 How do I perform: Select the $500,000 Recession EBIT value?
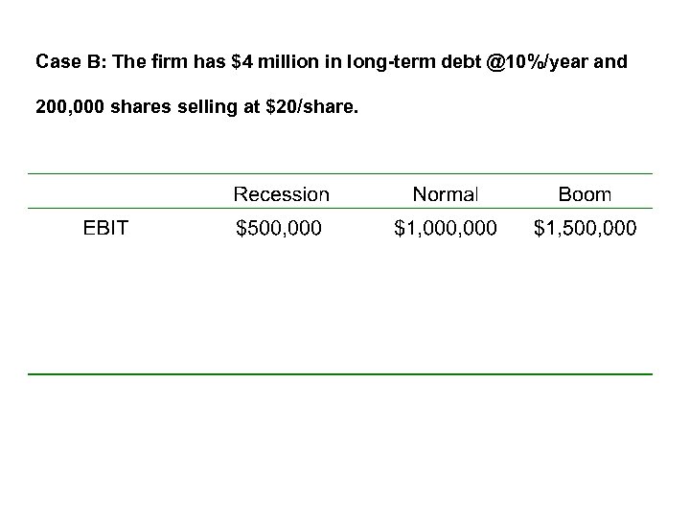[279, 228]
